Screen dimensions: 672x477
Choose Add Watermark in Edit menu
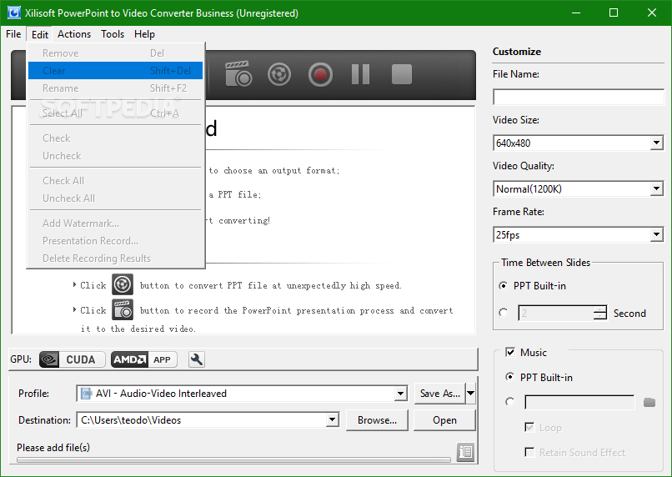pos(115,223)
